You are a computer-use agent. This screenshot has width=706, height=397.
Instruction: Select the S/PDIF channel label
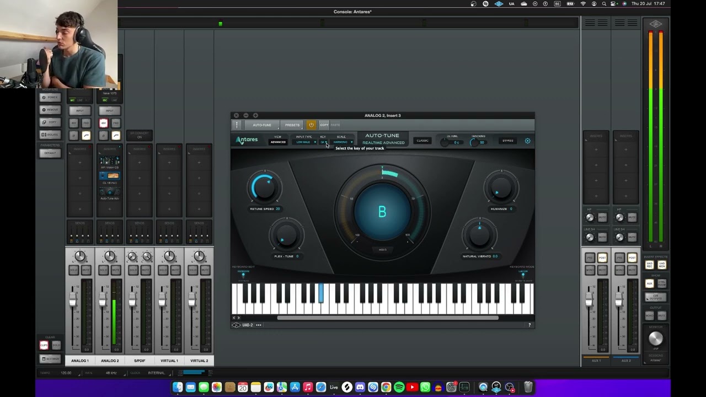[140, 361]
